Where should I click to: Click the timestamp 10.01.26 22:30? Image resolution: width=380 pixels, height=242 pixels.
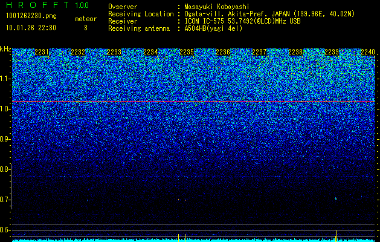[31, 28]
